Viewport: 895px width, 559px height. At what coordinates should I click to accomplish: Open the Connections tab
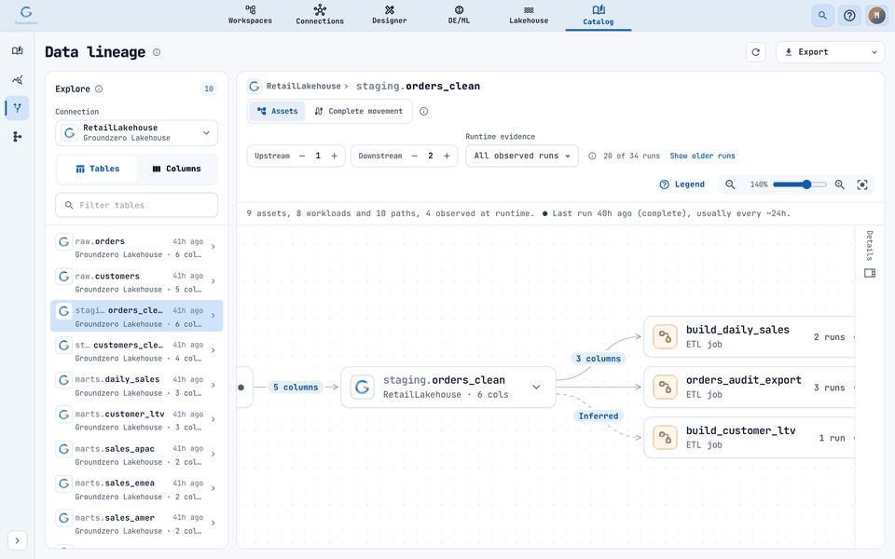[x=320, y=15]
